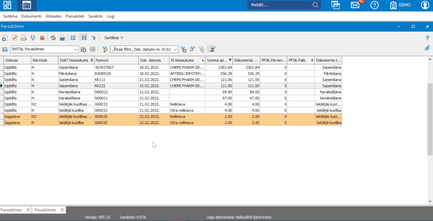This screenshot has width=433, height=221.
Task: Expand the Ātrais filtrs dropdown
Action: (x=176, y=49)
